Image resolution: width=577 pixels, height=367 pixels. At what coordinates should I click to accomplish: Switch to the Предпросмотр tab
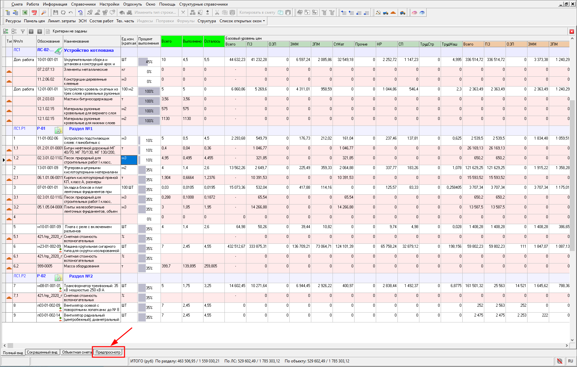(108, 352)
